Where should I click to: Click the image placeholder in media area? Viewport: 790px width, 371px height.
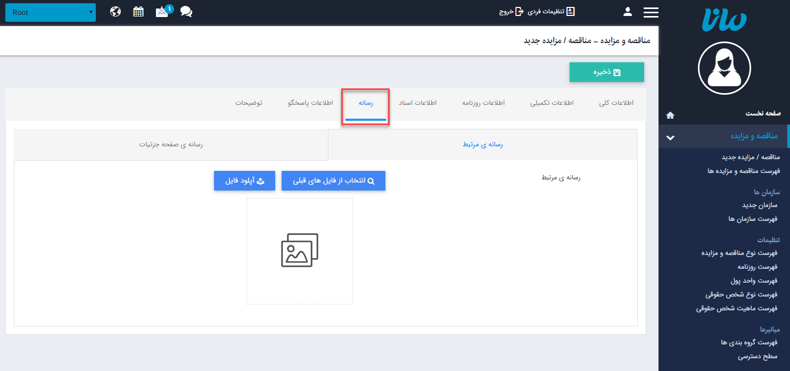pos(299,251)
